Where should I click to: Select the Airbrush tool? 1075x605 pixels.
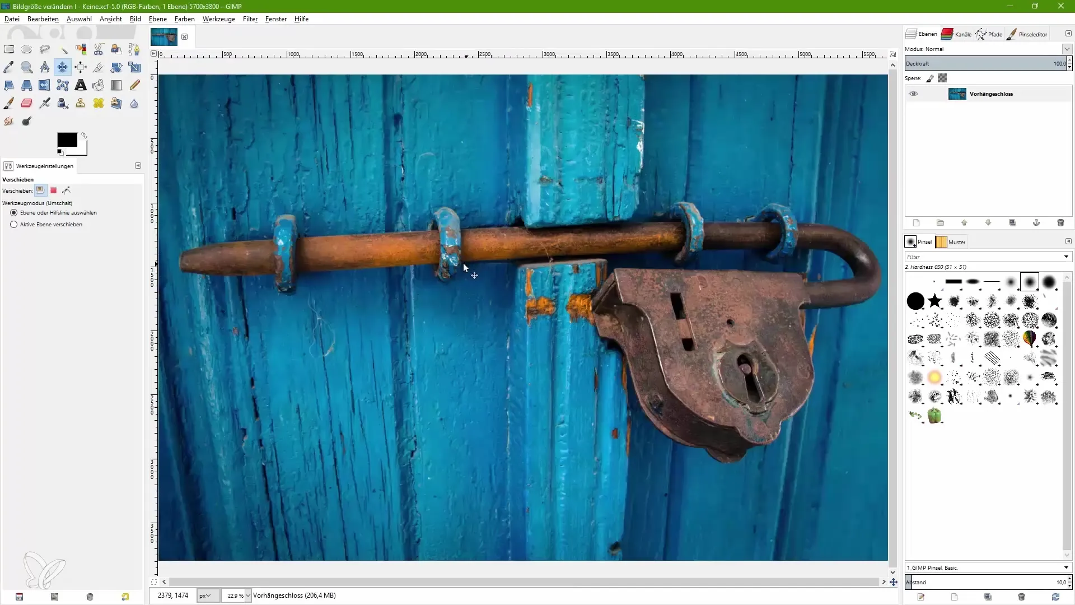[x=45, y=103]
